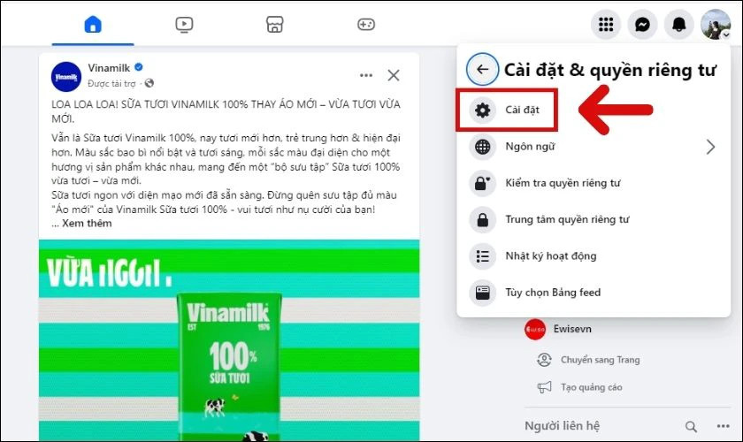This screenshot has height=442, width=743.
Task: Open the menu grid icon
Action: click(606, 24)
